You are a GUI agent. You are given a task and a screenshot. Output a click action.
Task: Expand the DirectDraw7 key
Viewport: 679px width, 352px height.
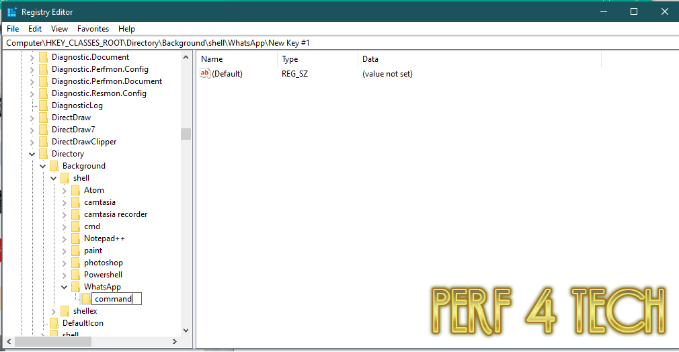tap(32, 130)
